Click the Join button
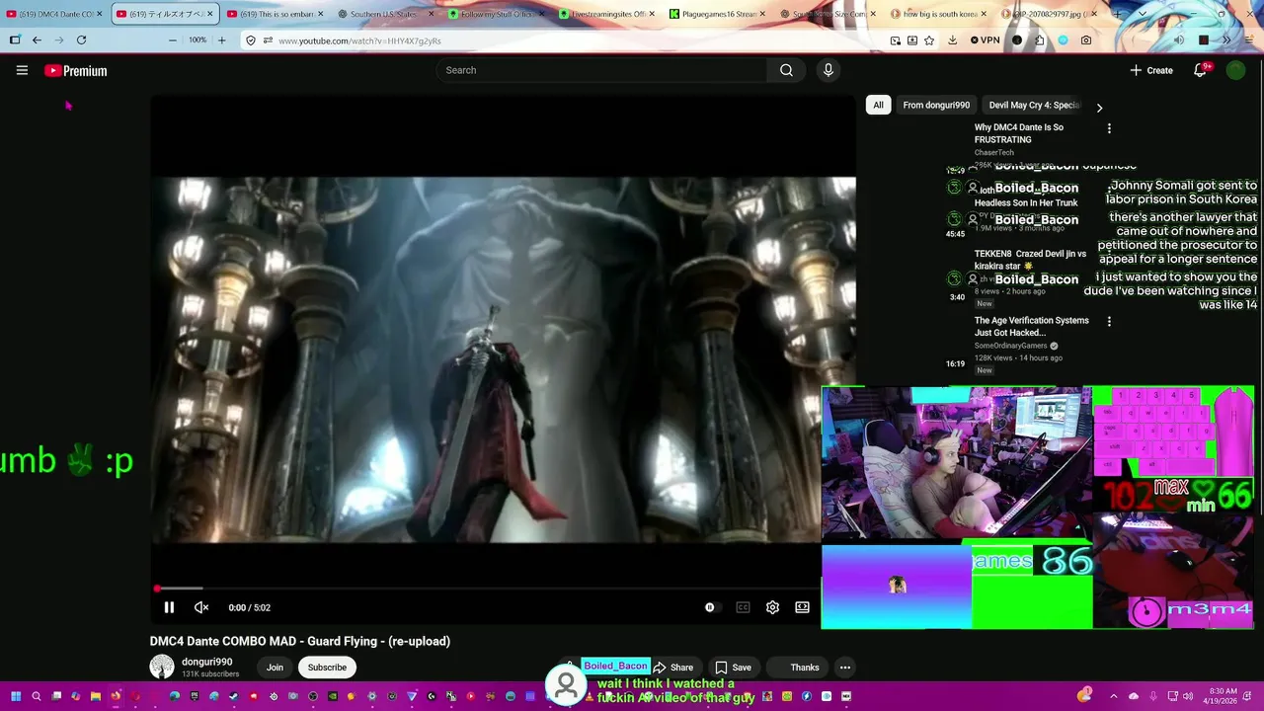1264x711 pixels. tap(275, 668)
